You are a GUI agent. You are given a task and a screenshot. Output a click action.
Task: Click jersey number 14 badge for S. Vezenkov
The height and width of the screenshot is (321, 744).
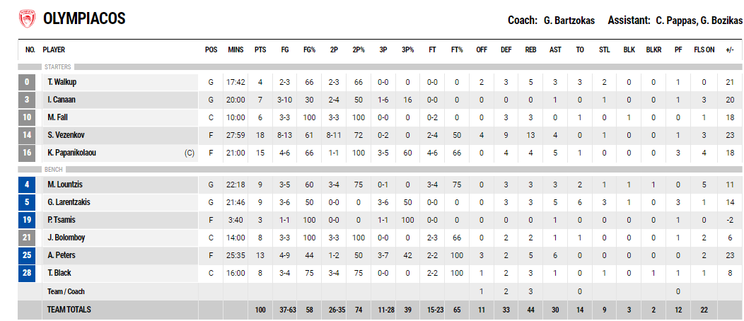(x=27, y=135)
